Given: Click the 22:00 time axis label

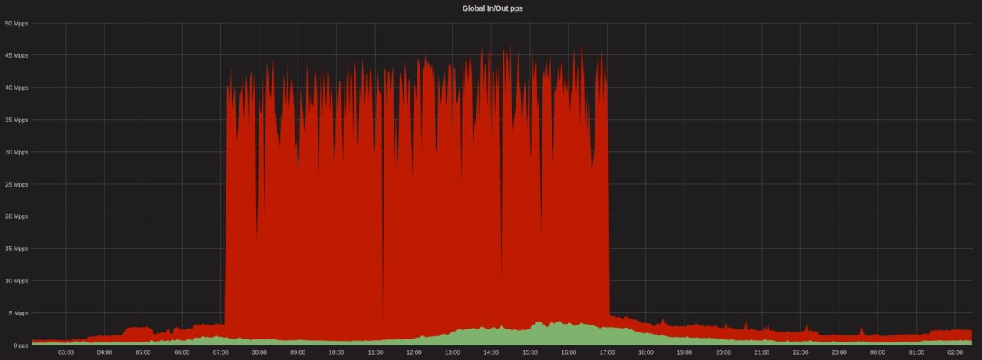Looking at the screenshot, I should click(800, 353).
